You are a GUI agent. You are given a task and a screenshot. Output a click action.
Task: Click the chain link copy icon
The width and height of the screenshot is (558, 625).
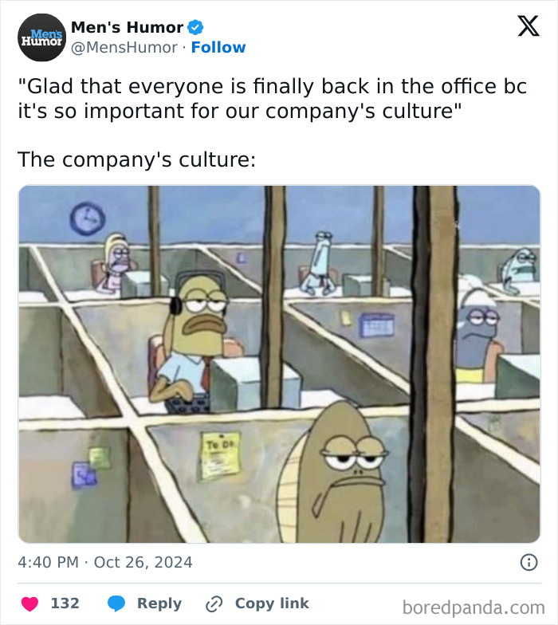(214, 604)
